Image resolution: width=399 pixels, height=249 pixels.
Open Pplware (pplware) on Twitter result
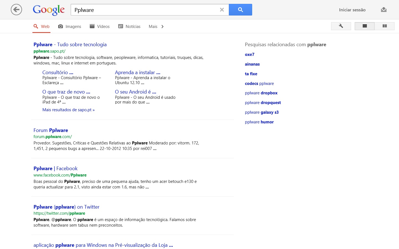coord(66,207)
